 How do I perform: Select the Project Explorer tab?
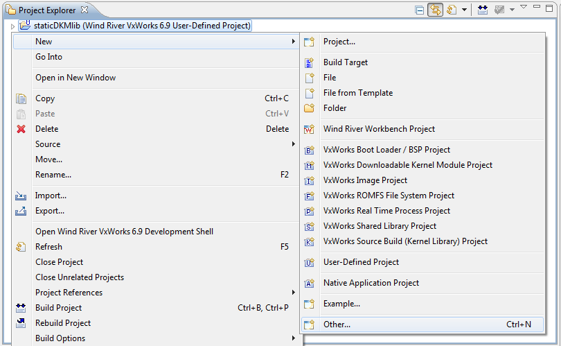click(47, 10)
